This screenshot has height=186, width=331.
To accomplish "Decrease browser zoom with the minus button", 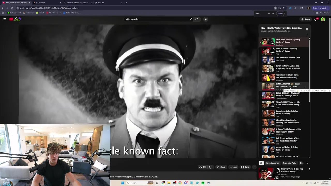I will tap(269, 14).
